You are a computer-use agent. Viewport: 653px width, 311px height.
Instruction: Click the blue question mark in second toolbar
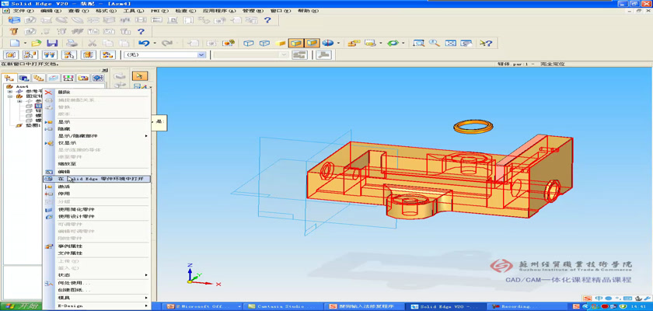coord(141,31)
